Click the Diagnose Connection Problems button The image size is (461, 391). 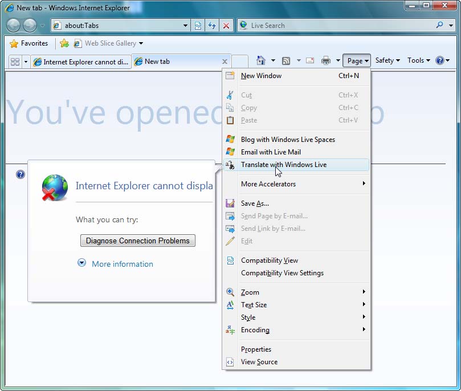click(x=137, y=241)
